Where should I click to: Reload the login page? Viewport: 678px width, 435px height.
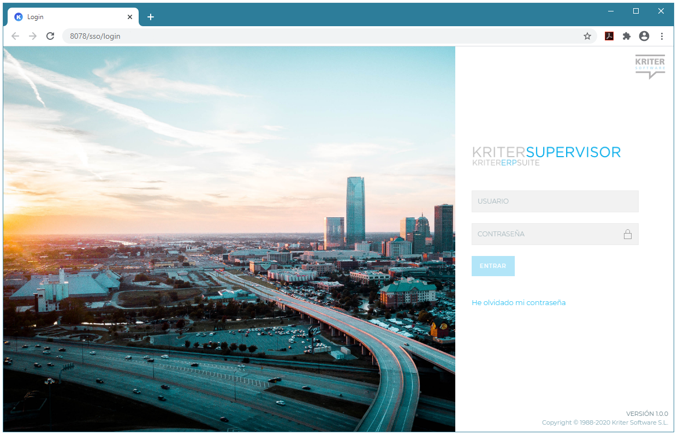[50, 36]
